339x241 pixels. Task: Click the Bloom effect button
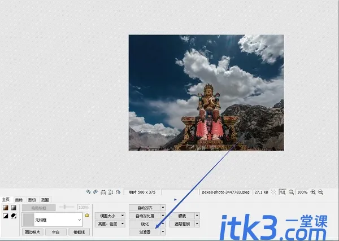(x=182, y=216)
